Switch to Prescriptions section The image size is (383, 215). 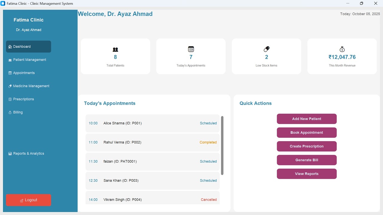point(28,99)
